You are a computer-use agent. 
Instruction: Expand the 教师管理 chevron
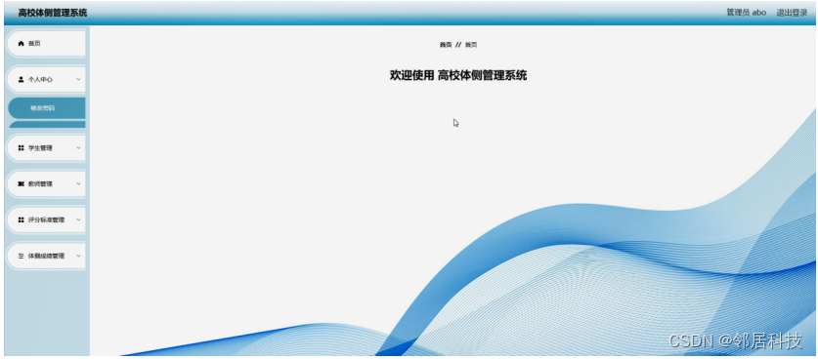click(78, 184)
